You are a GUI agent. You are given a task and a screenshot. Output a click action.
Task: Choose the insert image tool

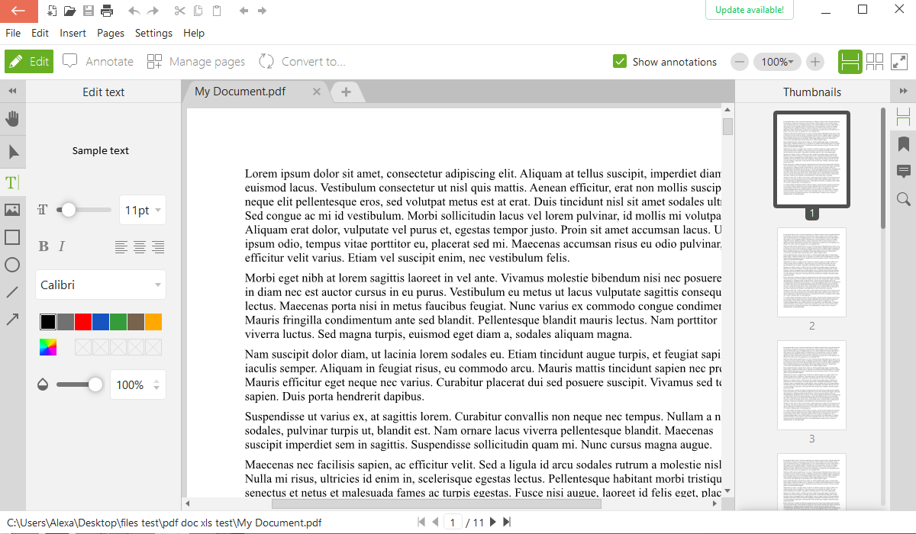12,210
